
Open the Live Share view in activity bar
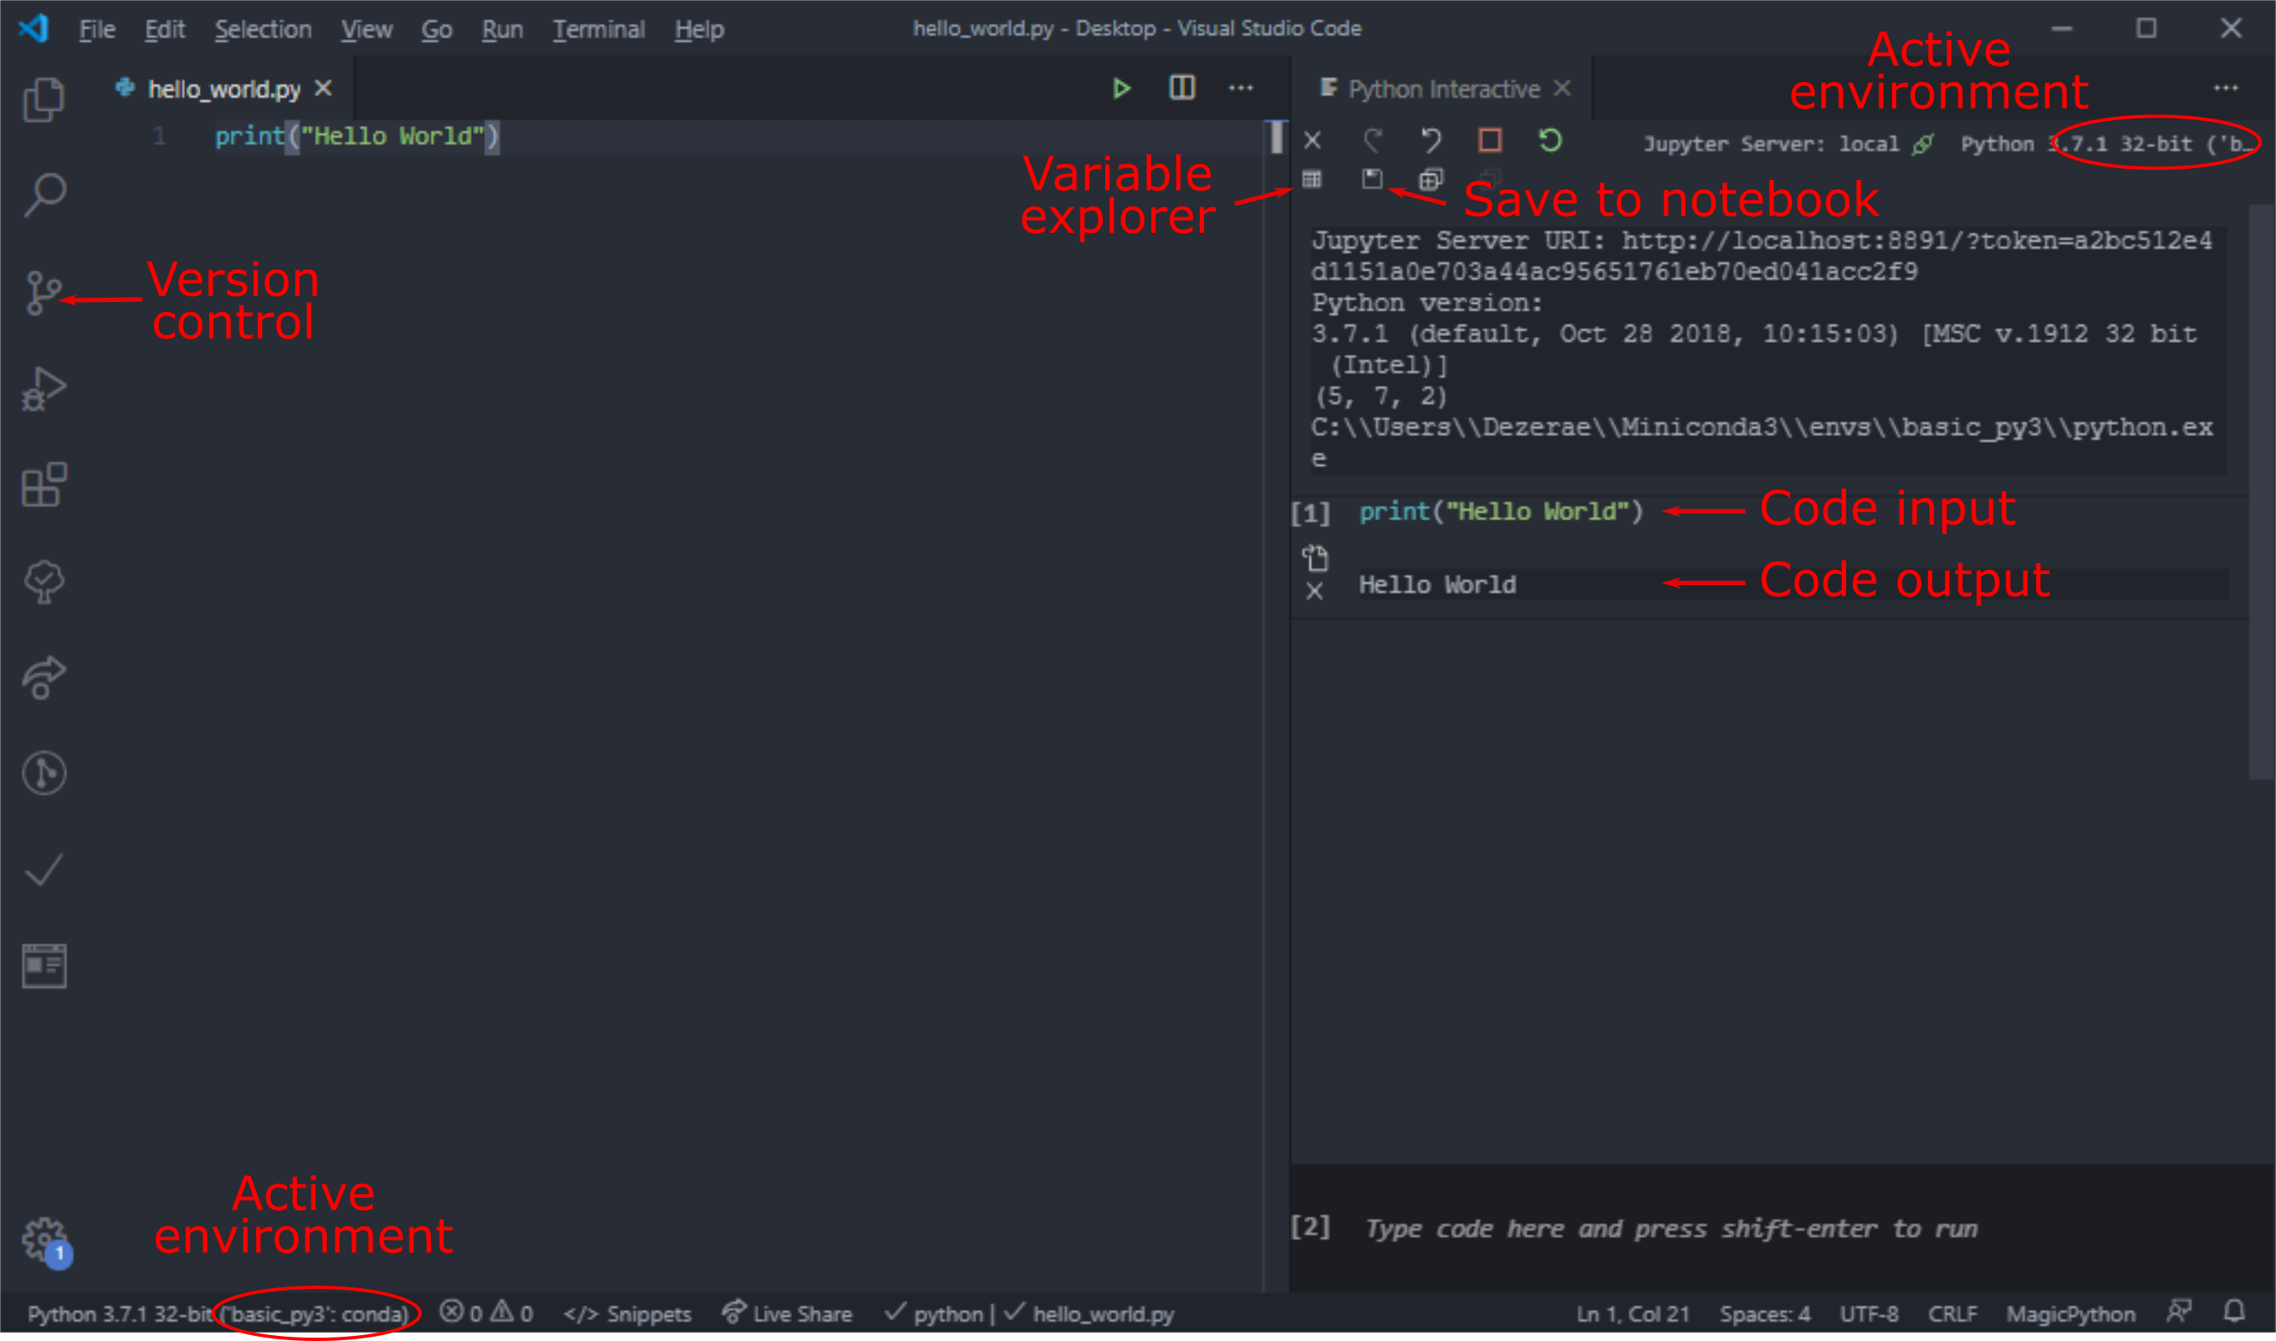click(x=44, y=677)
